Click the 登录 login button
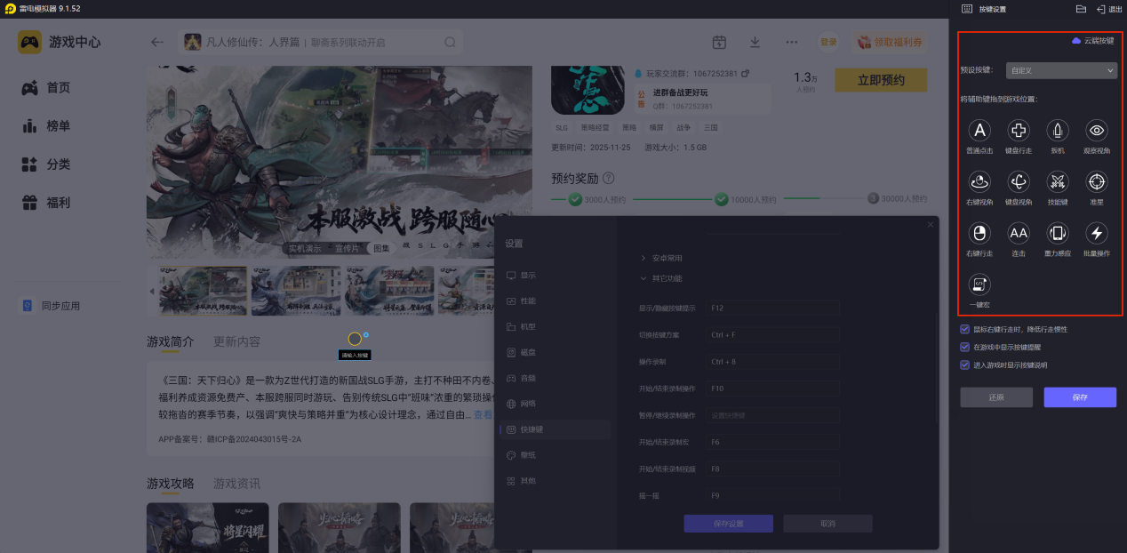Viewport: 1127px width, 553px height. tap(828, 42)
